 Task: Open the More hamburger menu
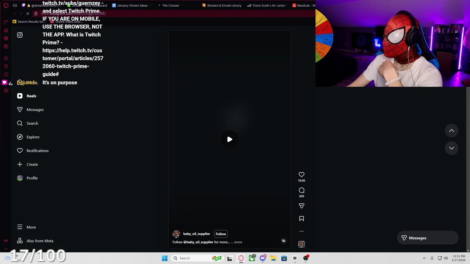[x=26, y=227]
